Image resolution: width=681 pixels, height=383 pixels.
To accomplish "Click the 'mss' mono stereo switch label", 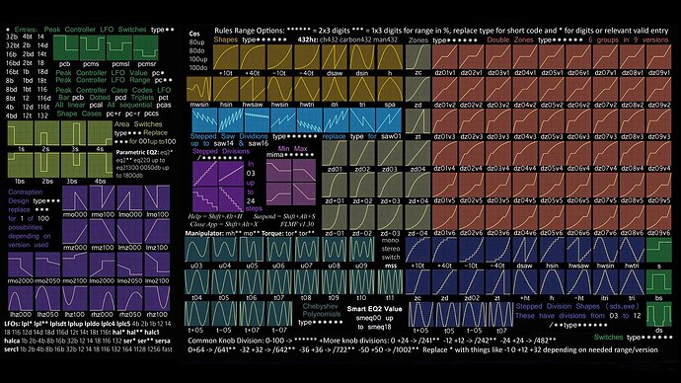I will pyautogui.click(x=391, y=266).
